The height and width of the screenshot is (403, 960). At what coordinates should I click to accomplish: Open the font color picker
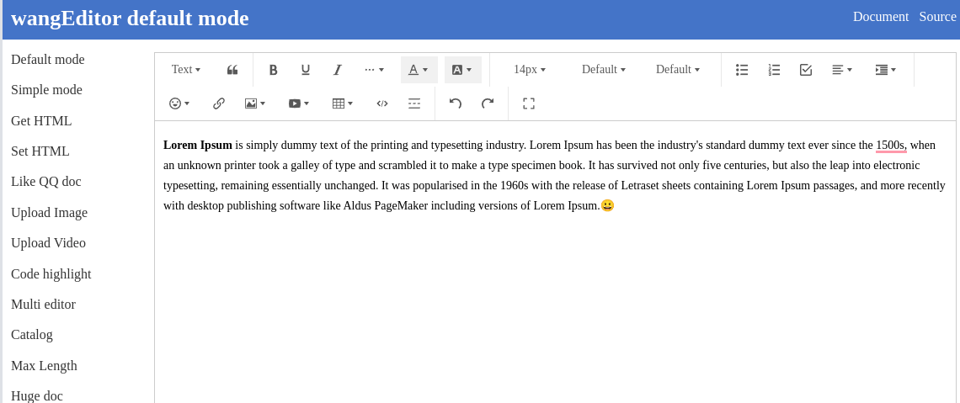click(419, 70)
